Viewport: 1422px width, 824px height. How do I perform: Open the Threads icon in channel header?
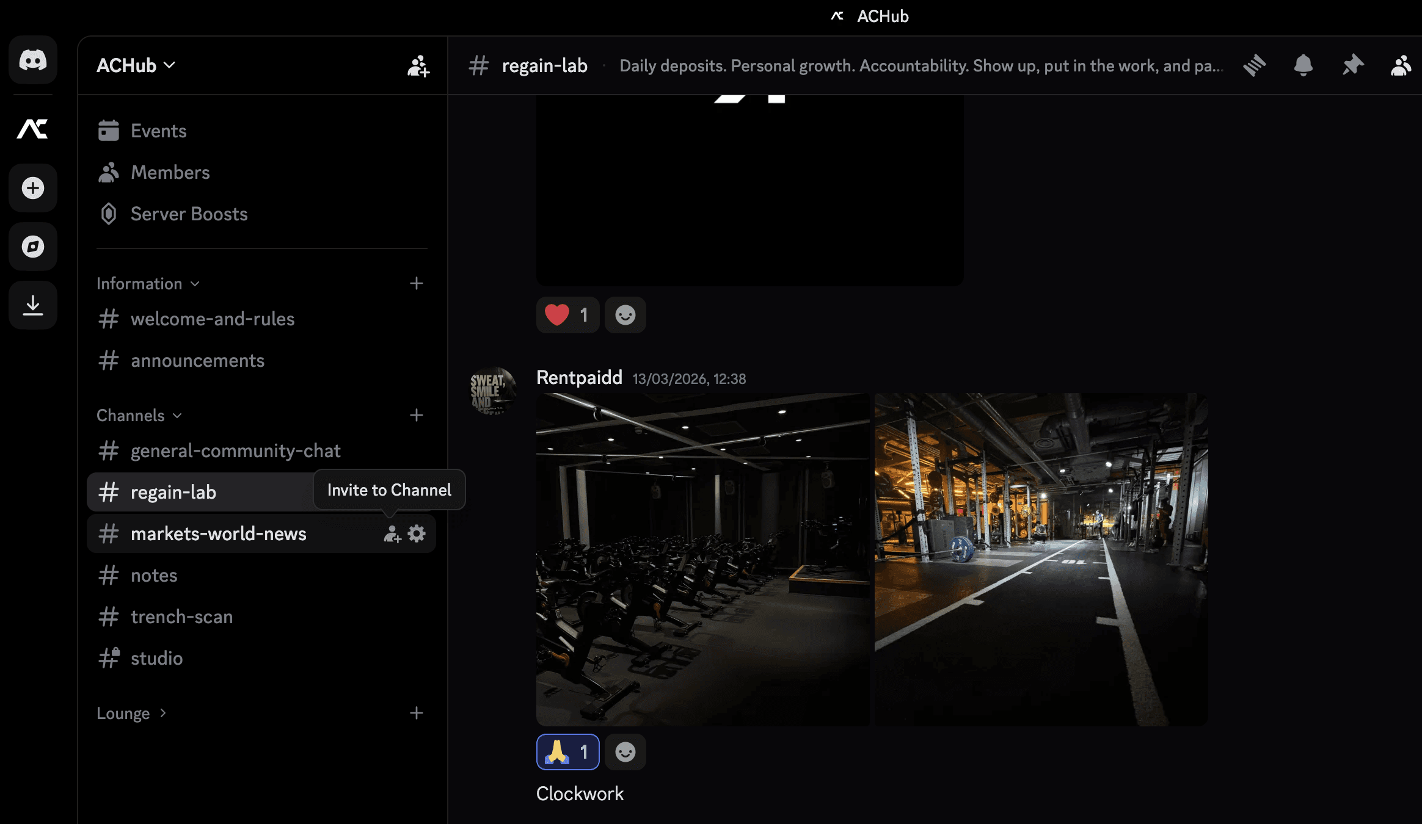pyautogui.click(x=1254, y=65)
